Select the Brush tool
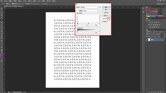This screenshot has height=93, width=166. point(2,25)
